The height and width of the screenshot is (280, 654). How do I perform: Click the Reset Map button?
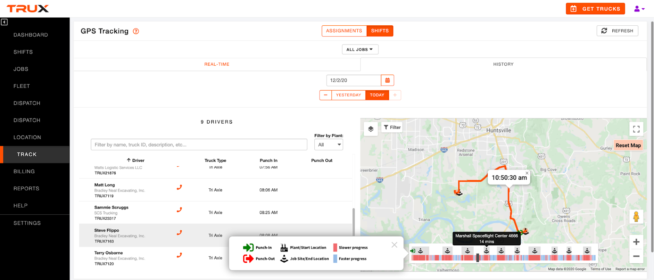click(x=628, y=146)
